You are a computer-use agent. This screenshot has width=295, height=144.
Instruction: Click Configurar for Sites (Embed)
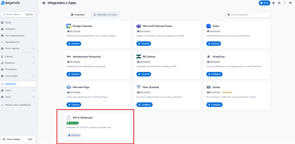point(144,105)
